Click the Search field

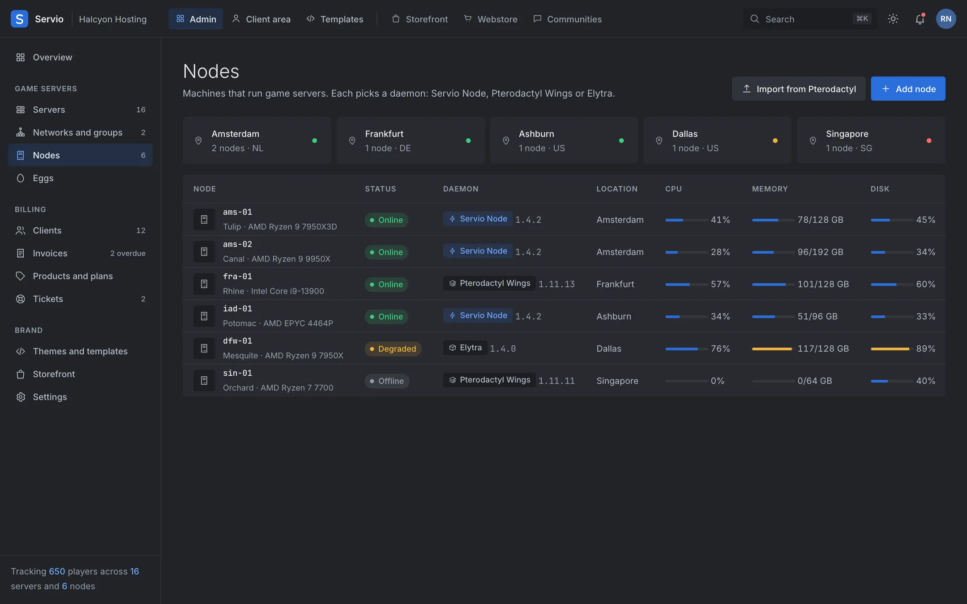[x=809, y=19]
